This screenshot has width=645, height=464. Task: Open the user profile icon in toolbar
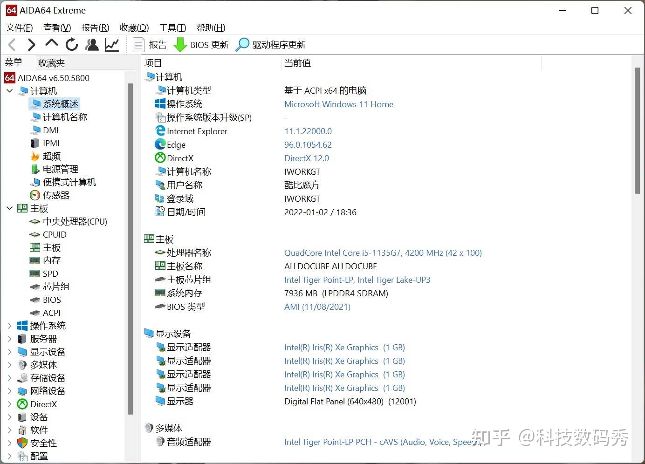click(x=92, y=45)
